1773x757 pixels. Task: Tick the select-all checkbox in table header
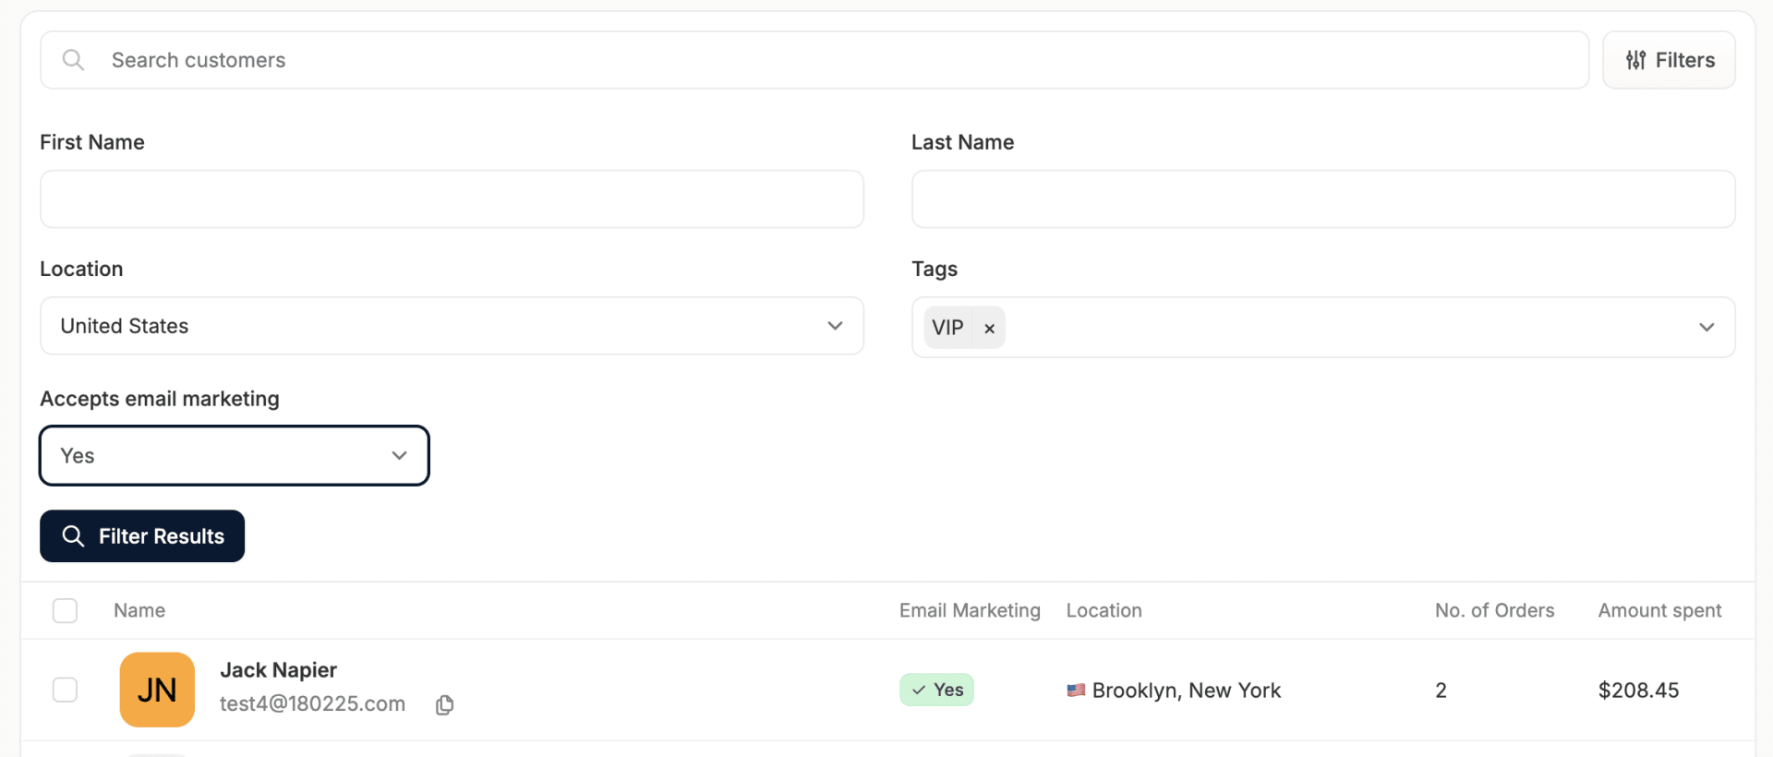[65, 610]
